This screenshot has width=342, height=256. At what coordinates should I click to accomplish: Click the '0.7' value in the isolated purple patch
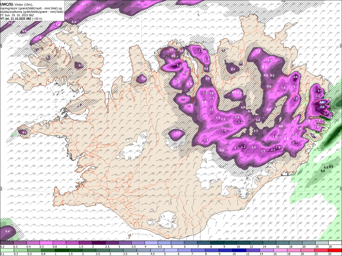click(x=178, y=133)
